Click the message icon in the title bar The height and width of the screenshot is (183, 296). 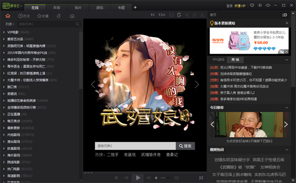pos(252,5)
